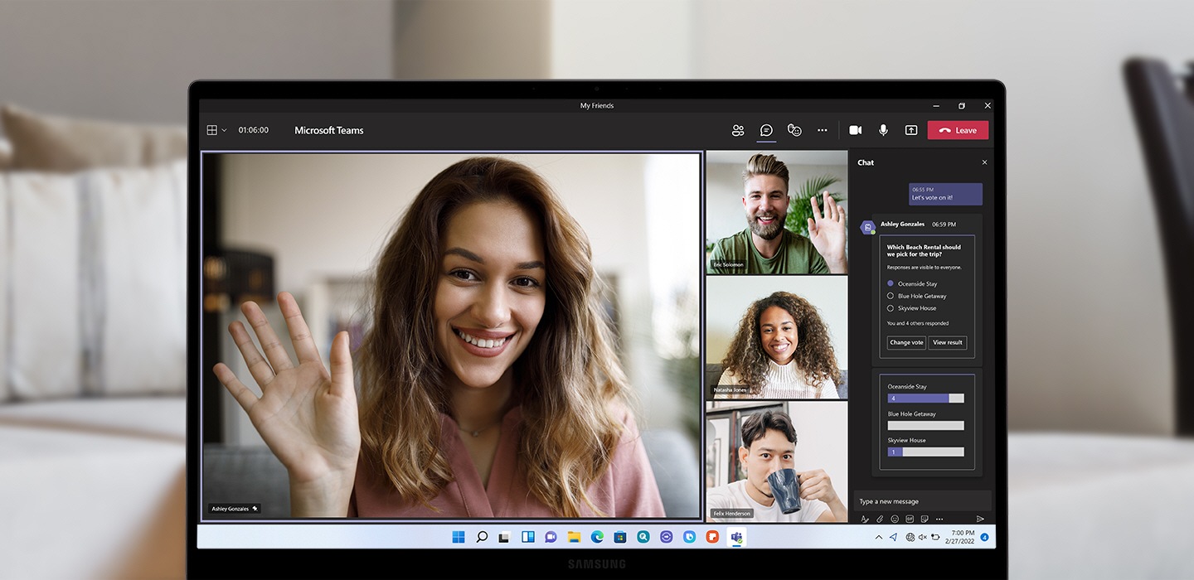Image resolution: width=1194 pixels, height=580 pixels.
Task: Open Microsoft Teams from the taskbar
Action: (x=736, y=537)
